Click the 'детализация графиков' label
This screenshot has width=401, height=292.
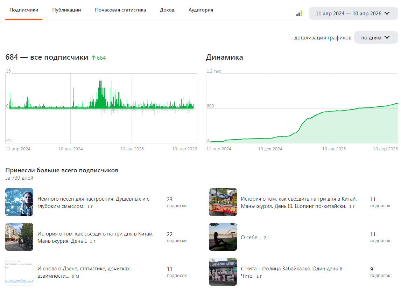[x=323, y=38]
